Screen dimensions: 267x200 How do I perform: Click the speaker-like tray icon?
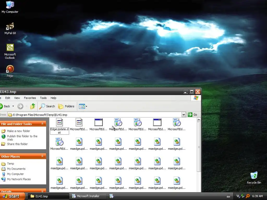coord(238,196)
